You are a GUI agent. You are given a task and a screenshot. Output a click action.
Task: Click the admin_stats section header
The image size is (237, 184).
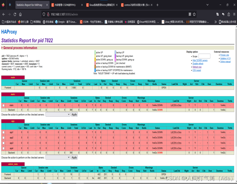pos(13,164)
